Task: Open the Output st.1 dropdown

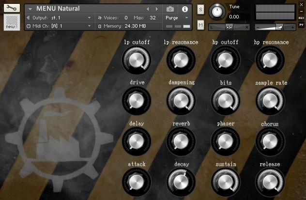Action: (x=58, y=17)
